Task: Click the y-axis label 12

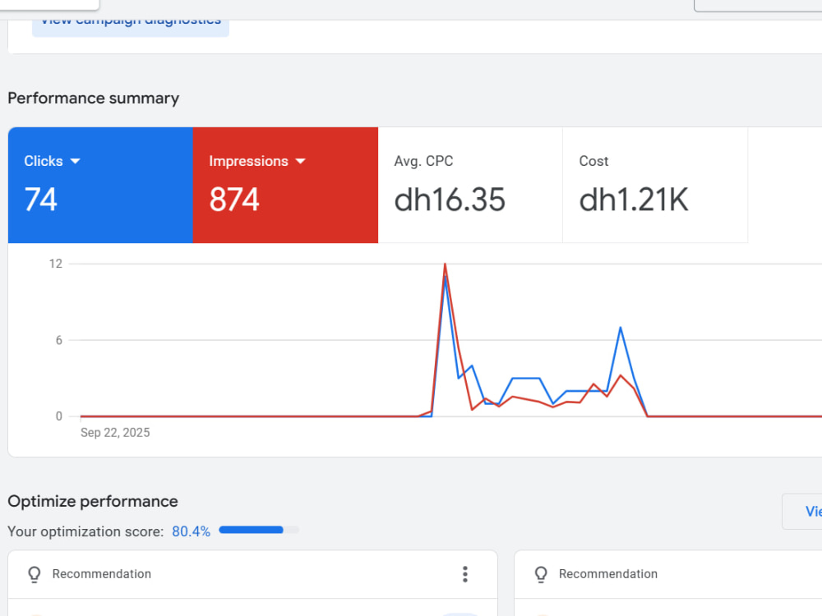Action: point(56,264)
